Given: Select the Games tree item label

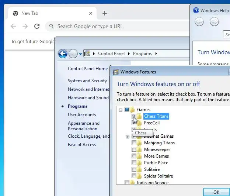Looking at the screenshot, I should coord(144,110).
